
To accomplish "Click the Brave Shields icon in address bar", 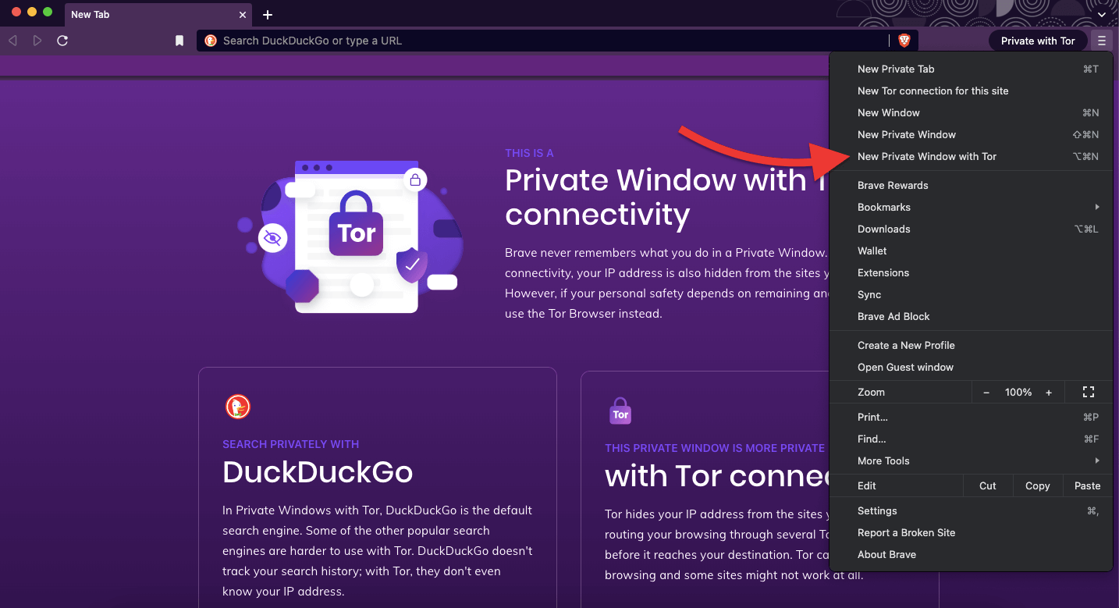I will coord(904,40).
